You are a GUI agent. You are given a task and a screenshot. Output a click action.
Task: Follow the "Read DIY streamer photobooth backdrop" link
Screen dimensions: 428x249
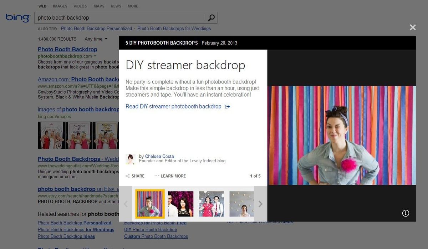point(174,106)
